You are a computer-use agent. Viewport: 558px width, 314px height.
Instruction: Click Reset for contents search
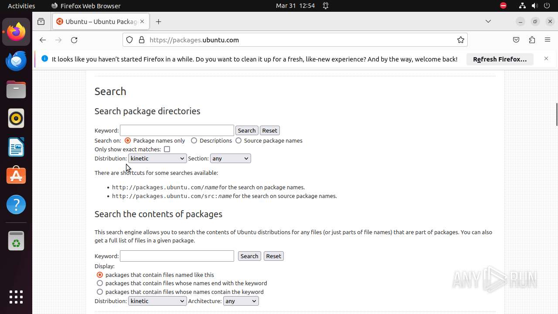pyautogui.click(x=274, y=256)
